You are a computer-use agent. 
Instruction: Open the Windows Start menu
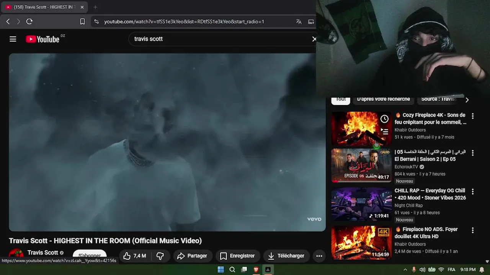[221, 270]
